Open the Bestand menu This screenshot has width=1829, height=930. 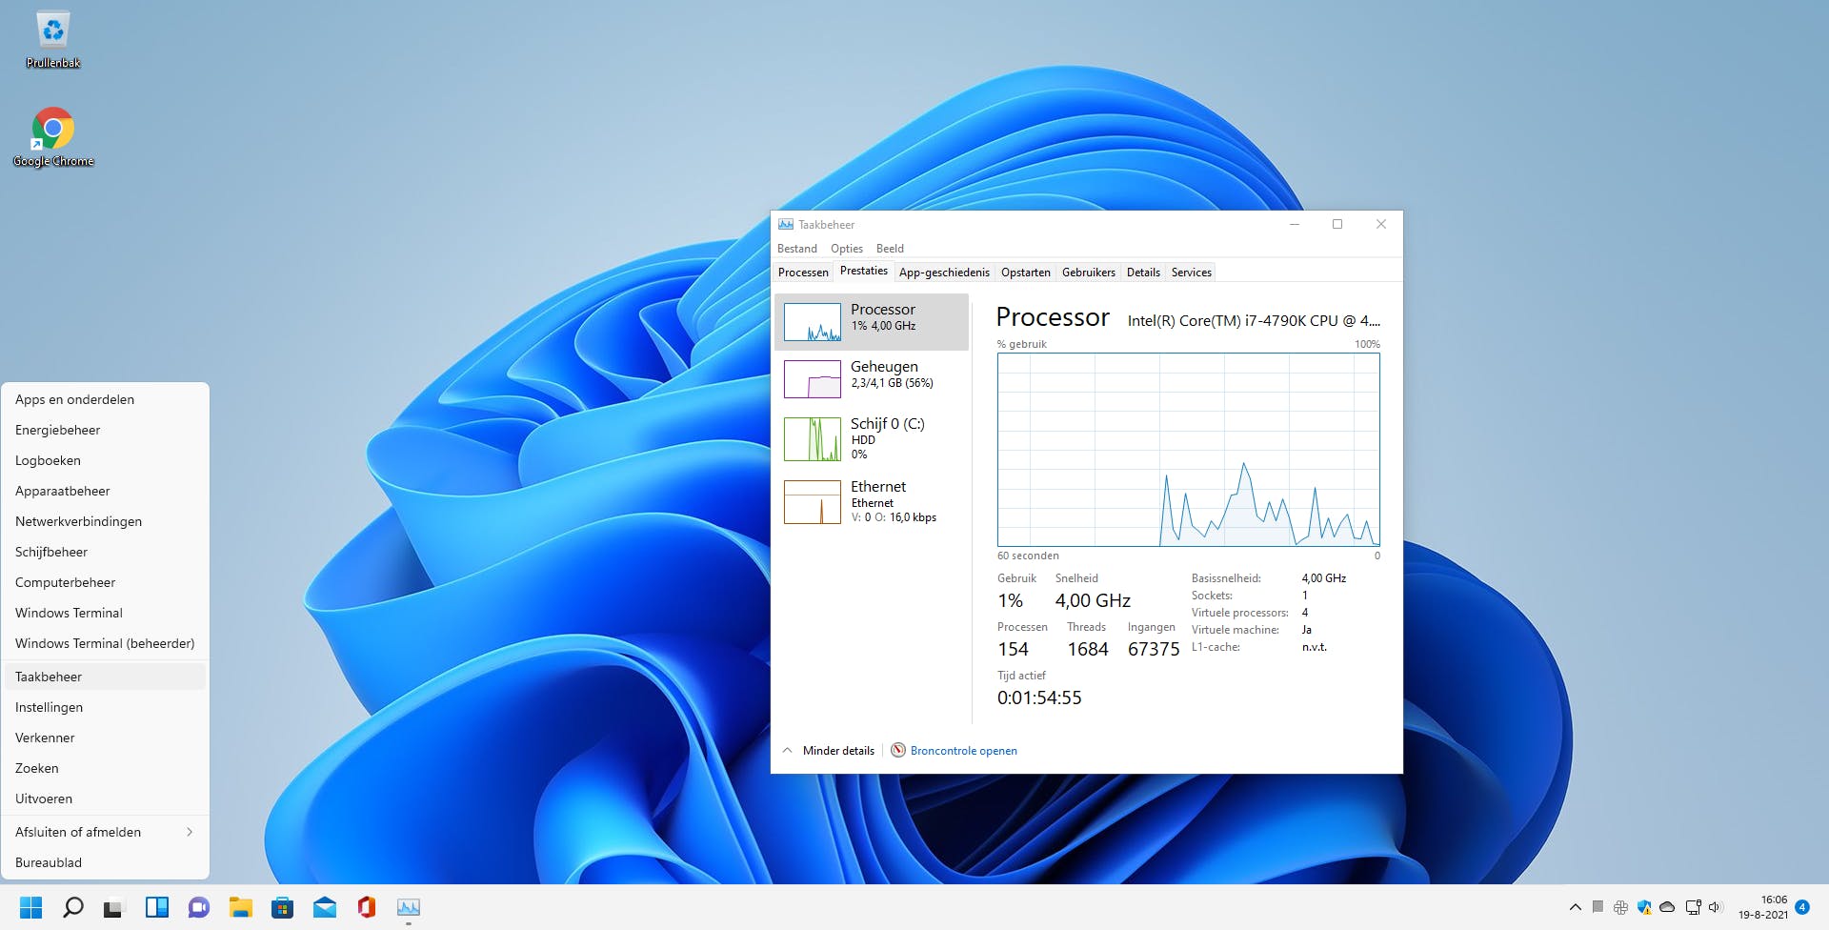click(797, 249)
